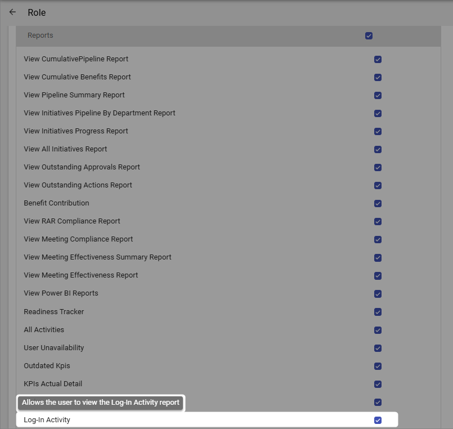Select the Role page title
This screenshot has width=453, height=429.
pyautogui.click(x=37, y=12)
